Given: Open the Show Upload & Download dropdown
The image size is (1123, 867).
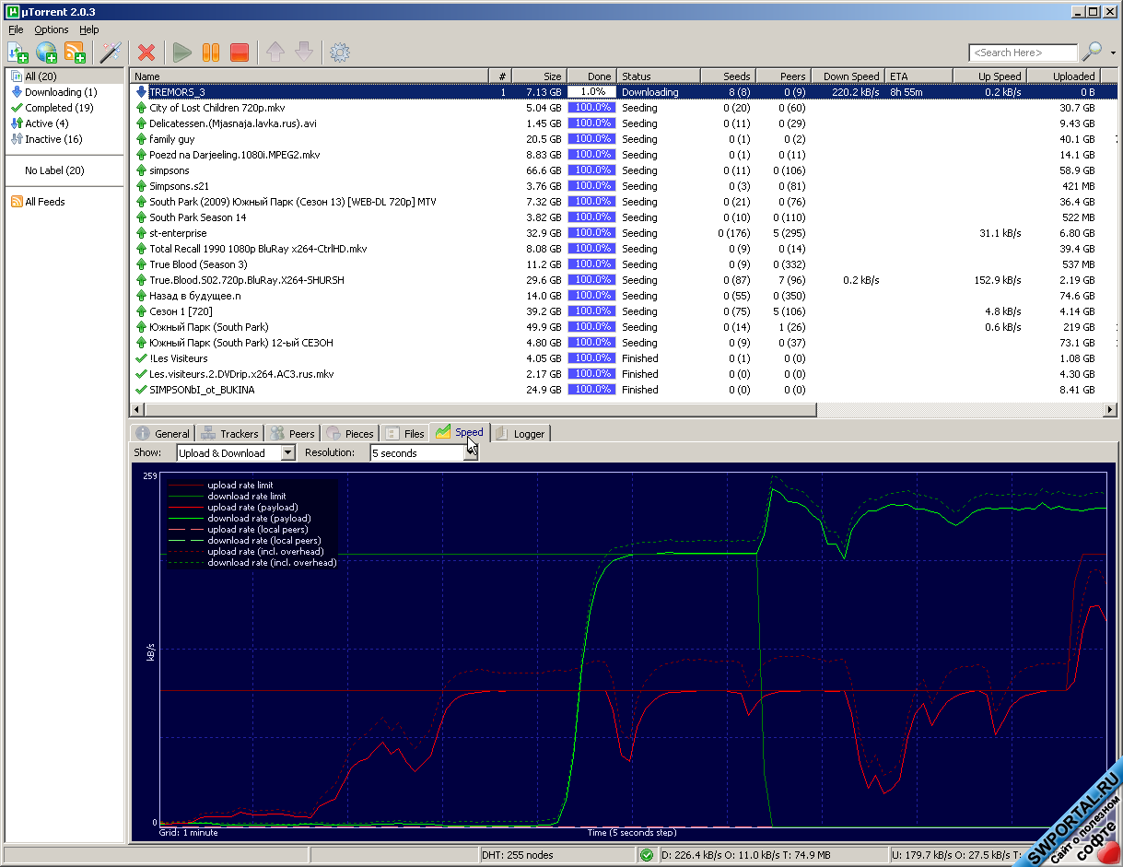Looking at the screenshot, I should click(236, 453).
